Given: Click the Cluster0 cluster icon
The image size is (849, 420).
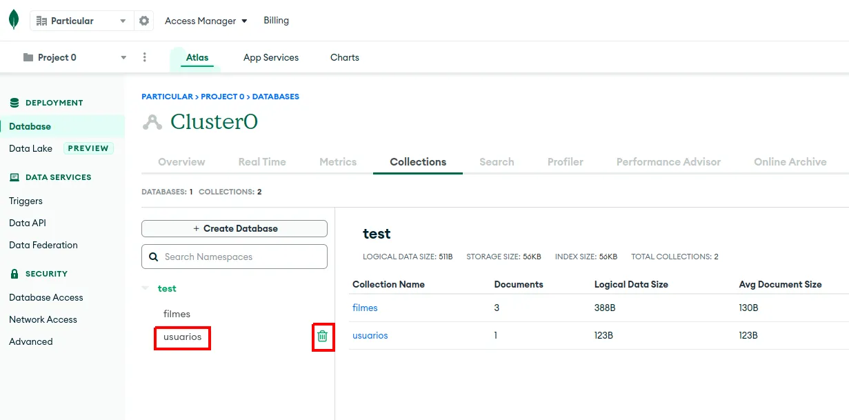Looking at the screenshot, I should click(152, 122).
